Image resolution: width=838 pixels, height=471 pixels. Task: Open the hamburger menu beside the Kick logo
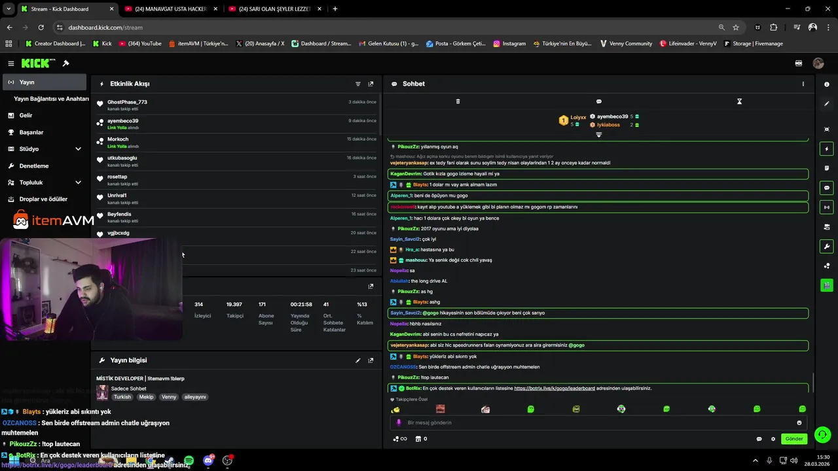point(11,63)
